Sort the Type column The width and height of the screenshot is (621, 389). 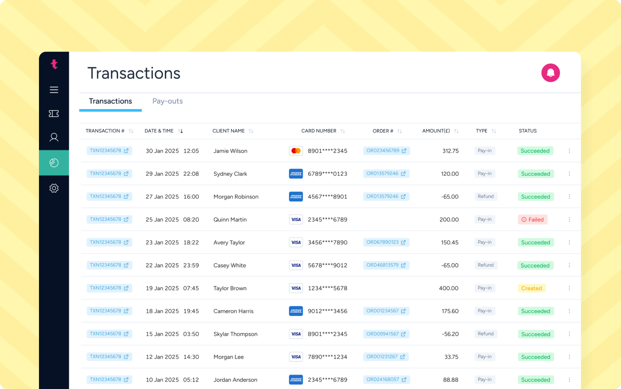(494, 131)
